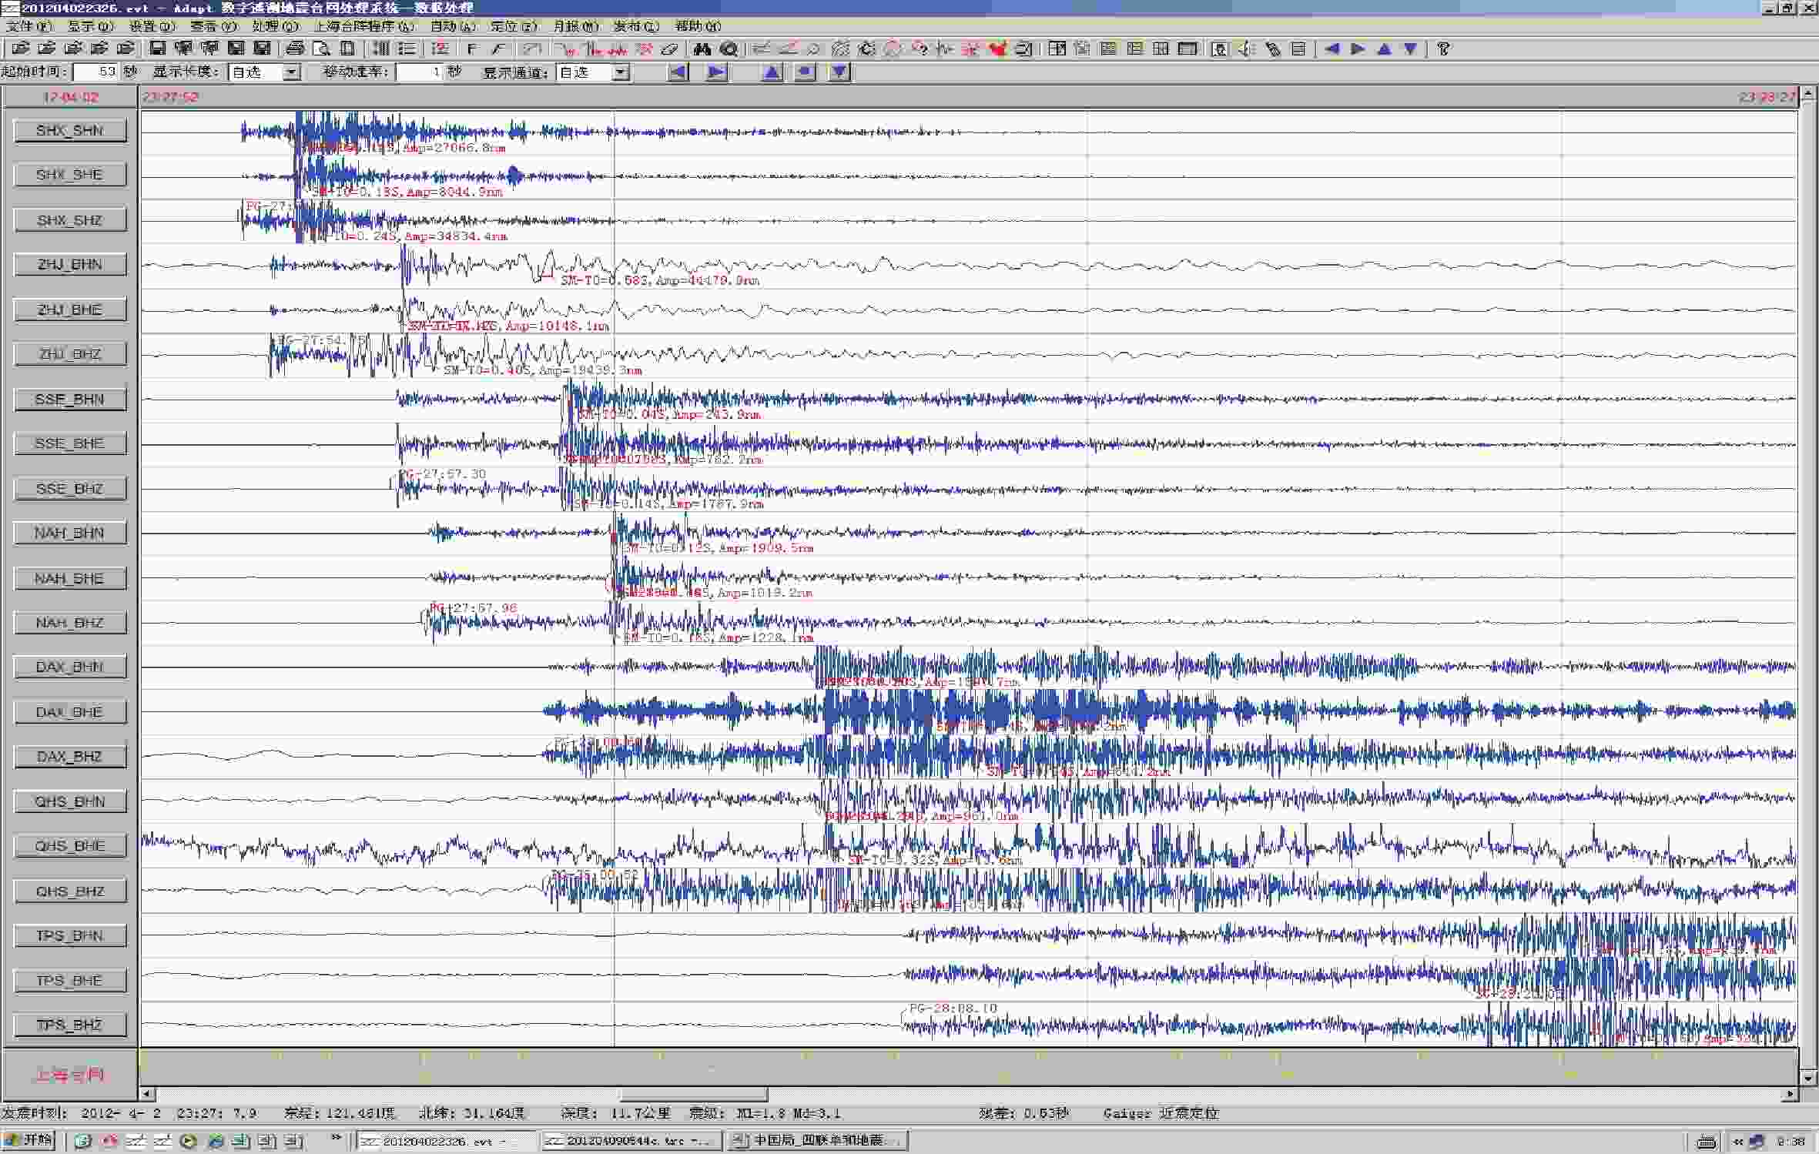Click the blue down arrow toolbar icon
Image resolution: width=1819 pixels, height=1154 pixels.
point(1410,49)
